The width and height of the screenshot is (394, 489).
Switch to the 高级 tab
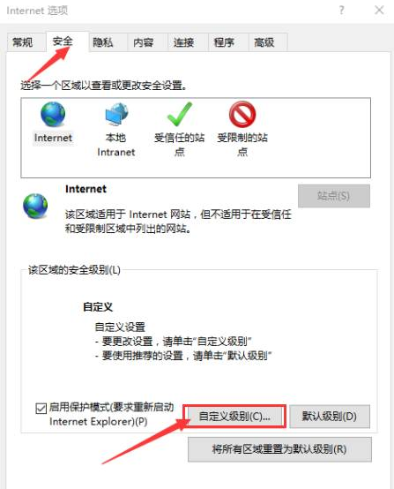(x=264, y=42)
